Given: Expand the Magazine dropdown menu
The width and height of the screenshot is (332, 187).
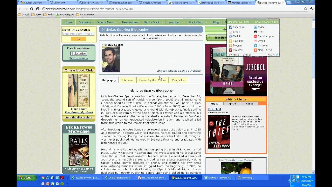Looking at the screenshot, I should [x=85, y=22].
